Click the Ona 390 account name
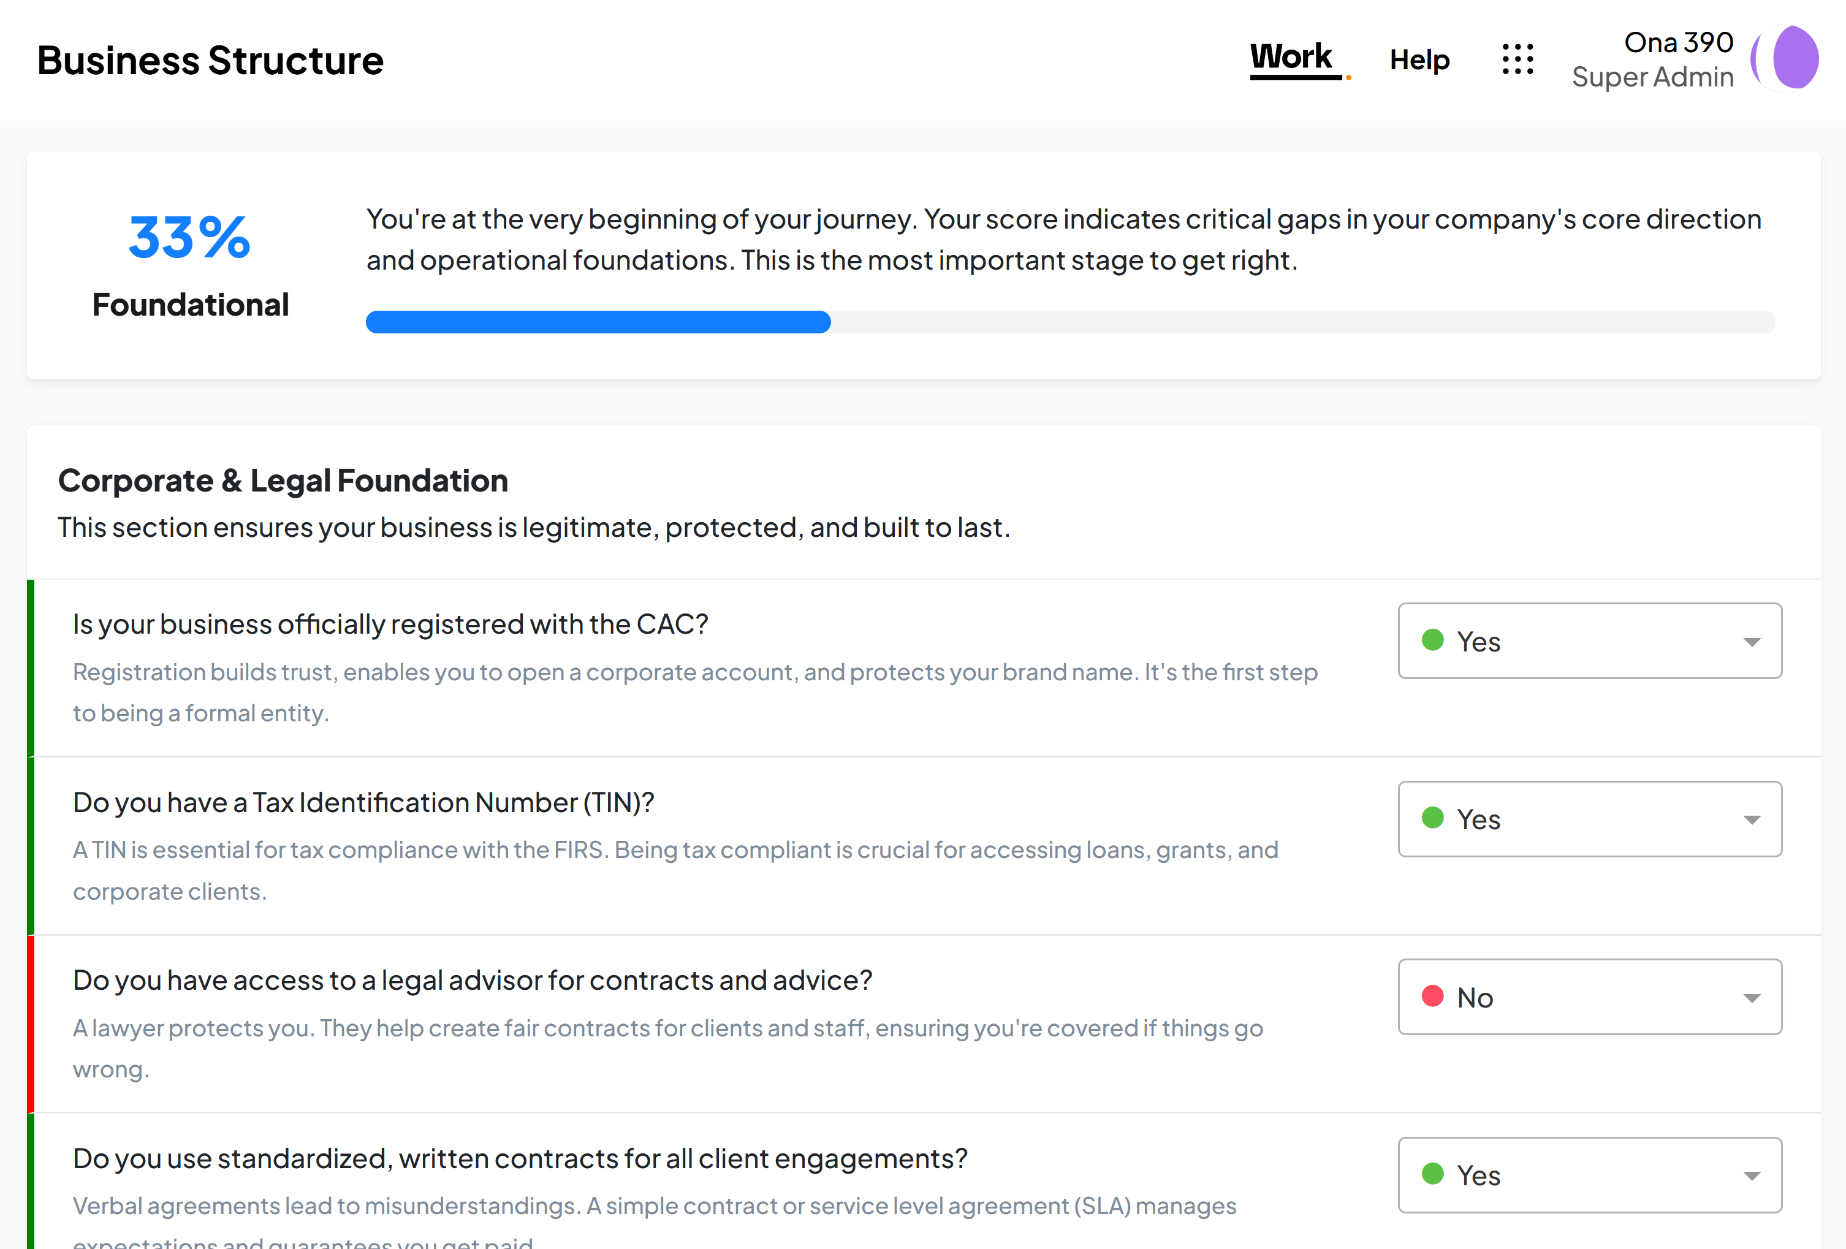This screenshot has width=1846, height=1249. pos(1677,42)
